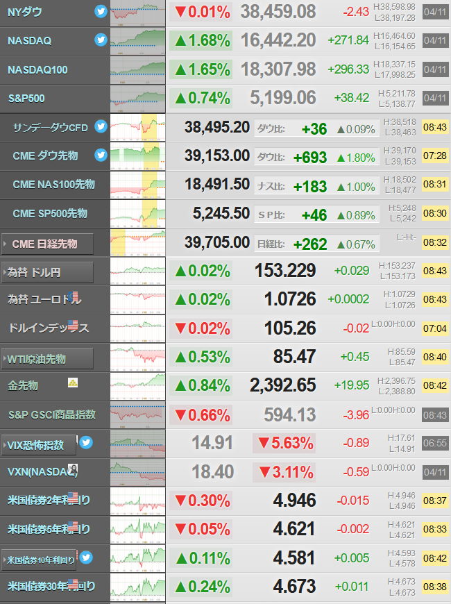451x604 pixels.
Task: Click the NASDAQ change ▲1.68%
Action: (x=201, y=40)
